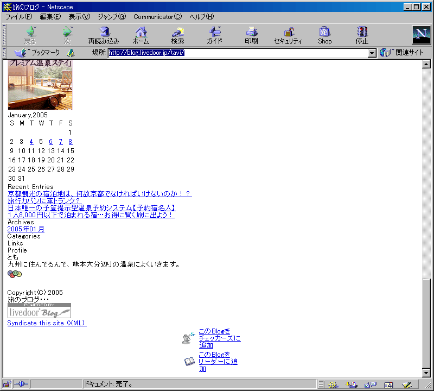
Task: Click the colorful faces profile icon
Action: (x=15, y=274)
